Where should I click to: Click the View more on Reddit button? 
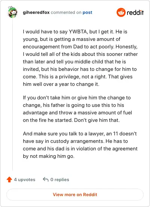click(x=75, y=195)
